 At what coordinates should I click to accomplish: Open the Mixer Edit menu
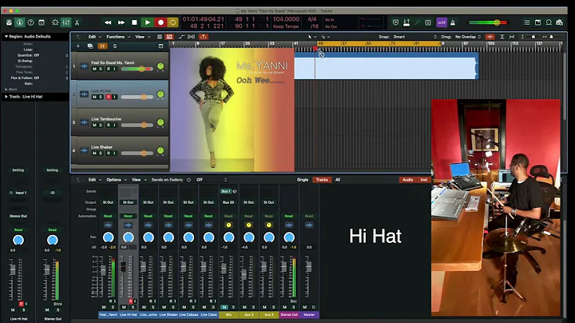pos(94,180)
